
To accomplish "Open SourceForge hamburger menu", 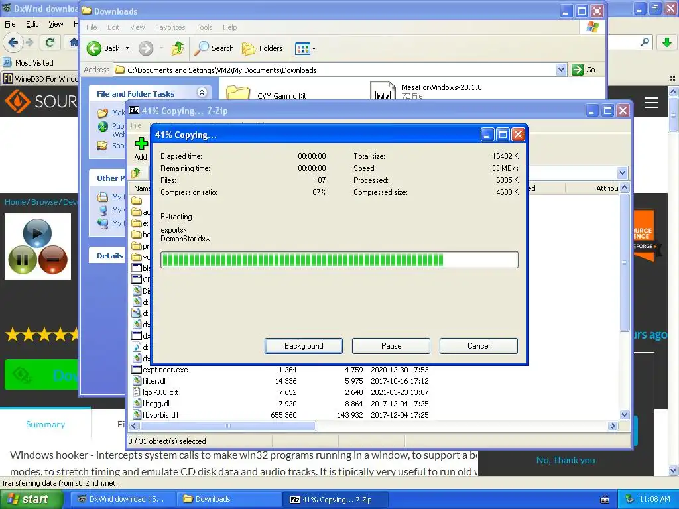I will click(x=651, y=103).
